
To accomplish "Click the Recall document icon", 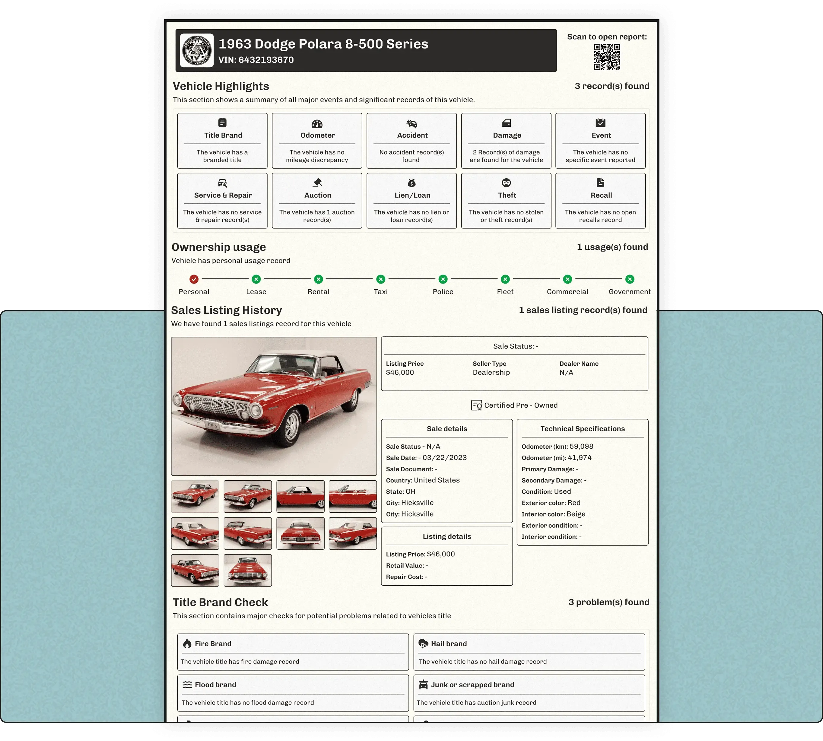I will click(x=601, y=183).
